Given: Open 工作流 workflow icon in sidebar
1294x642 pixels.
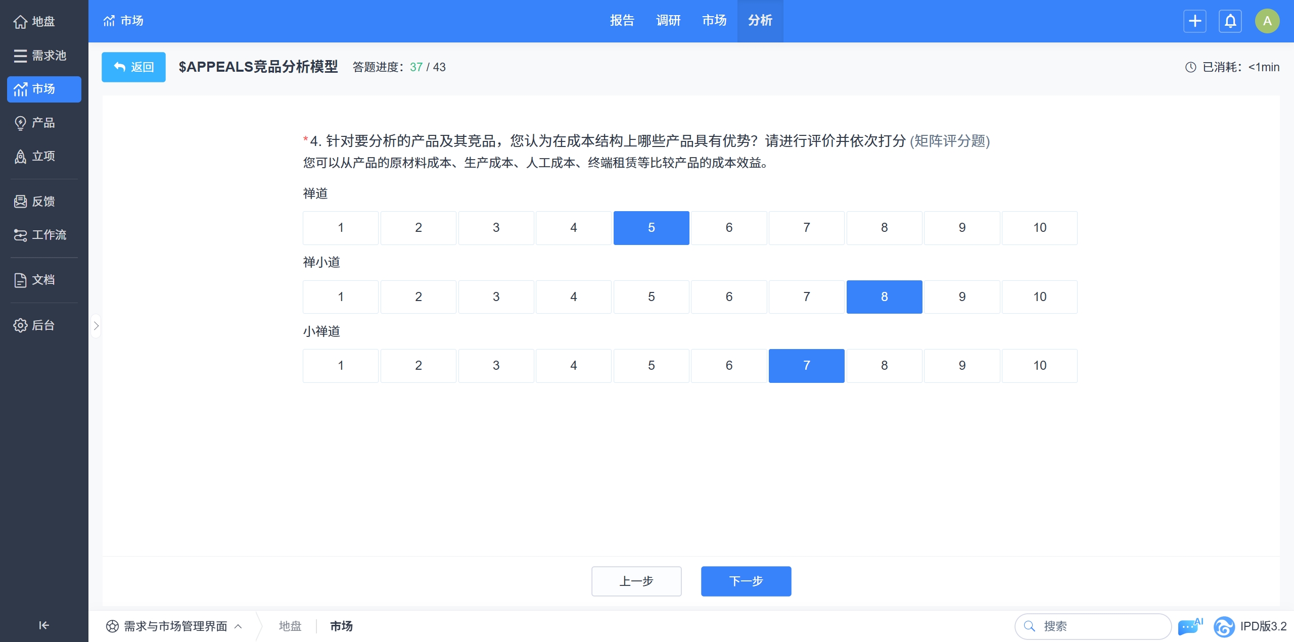Looking at the screenshot, I should tap(20, 235).
